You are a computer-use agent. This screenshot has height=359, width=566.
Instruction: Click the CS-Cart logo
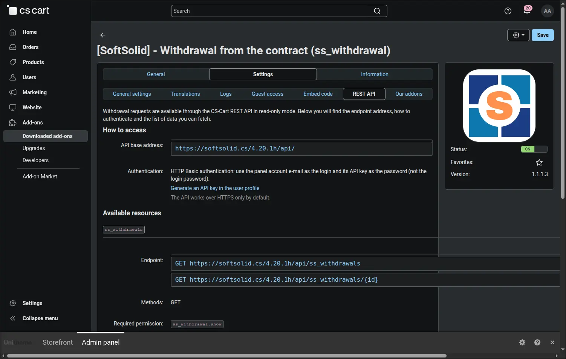point(28,11)
